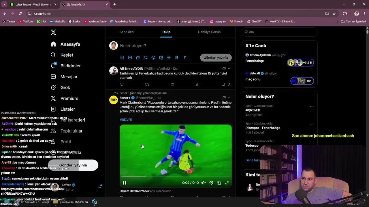Seek on the video progress bar
The image size is (369, 207).
pos(176,176)
